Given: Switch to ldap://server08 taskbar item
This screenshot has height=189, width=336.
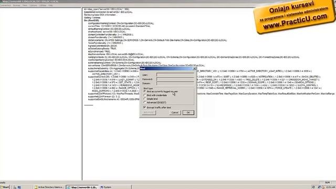Looking at the screenshot, I should (x=82, y=187).
